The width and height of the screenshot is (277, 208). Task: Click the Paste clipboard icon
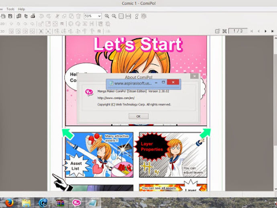[x=71, y=16]
